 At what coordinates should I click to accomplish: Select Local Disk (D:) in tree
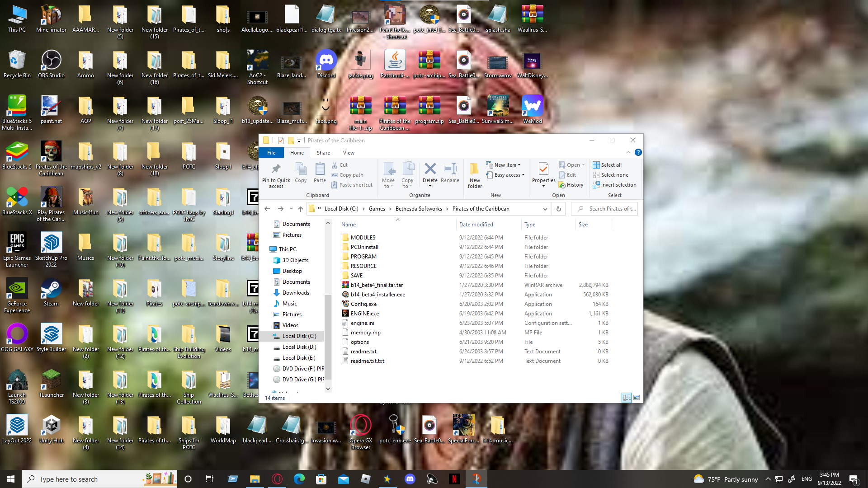pos(294,347)
